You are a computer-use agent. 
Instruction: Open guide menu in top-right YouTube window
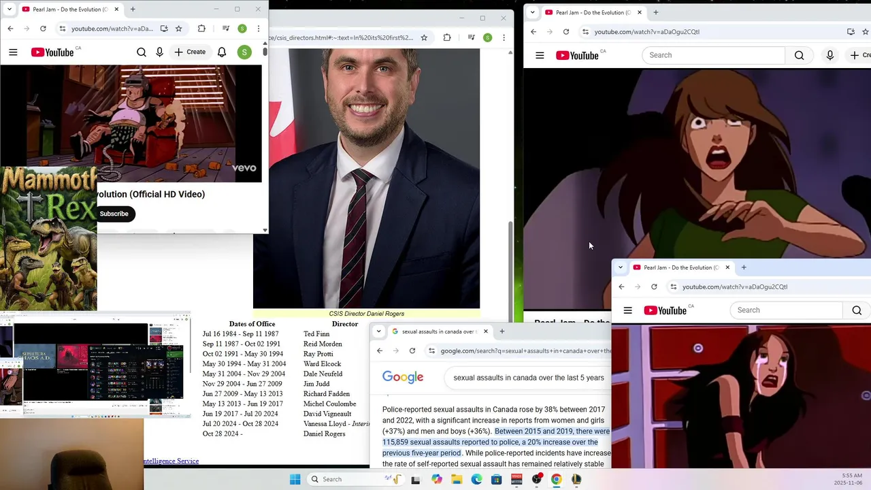click(540, 55)
